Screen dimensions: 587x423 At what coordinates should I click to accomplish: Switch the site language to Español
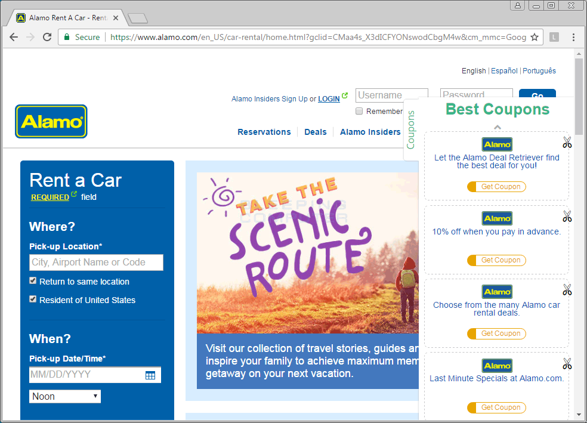click(504, 71)
